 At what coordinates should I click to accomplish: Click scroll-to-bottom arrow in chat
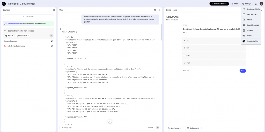click(110, 121)
